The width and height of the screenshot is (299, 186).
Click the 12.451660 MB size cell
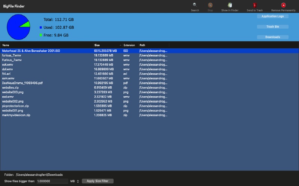point(104,74)
